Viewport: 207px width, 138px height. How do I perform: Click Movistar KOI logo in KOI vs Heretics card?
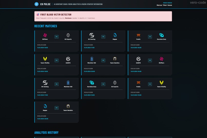point(92,59)
